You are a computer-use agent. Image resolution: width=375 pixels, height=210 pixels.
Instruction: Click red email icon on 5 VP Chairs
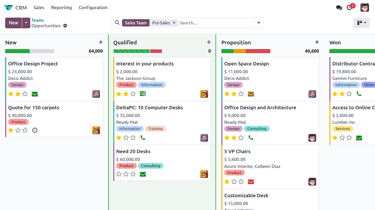(x=251, y=182)
